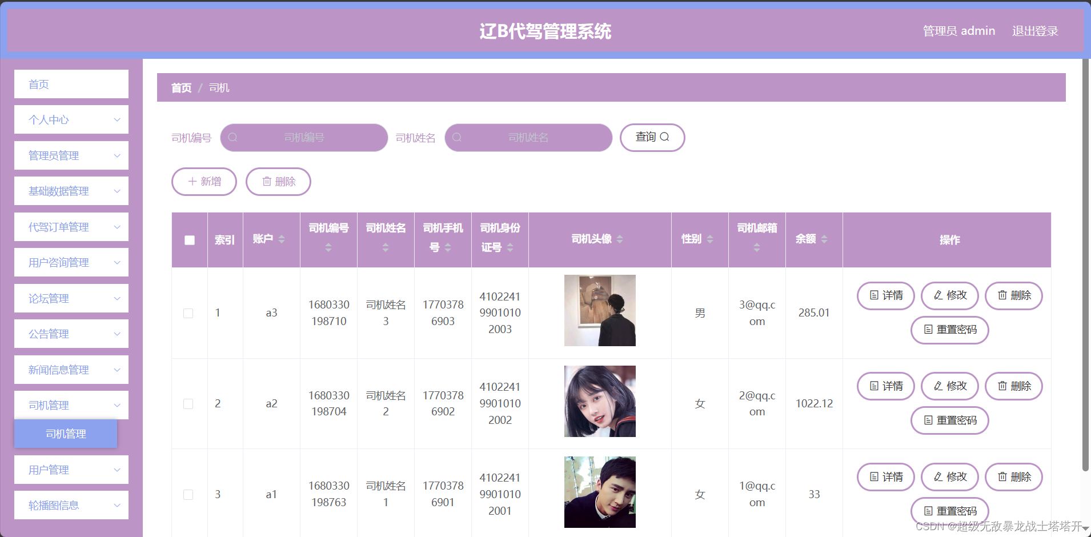This screenshot has width=1091, height=537.
Task: Focus the 司机姓名 search input
Action: pyautogui.click(x=528, y=138)
